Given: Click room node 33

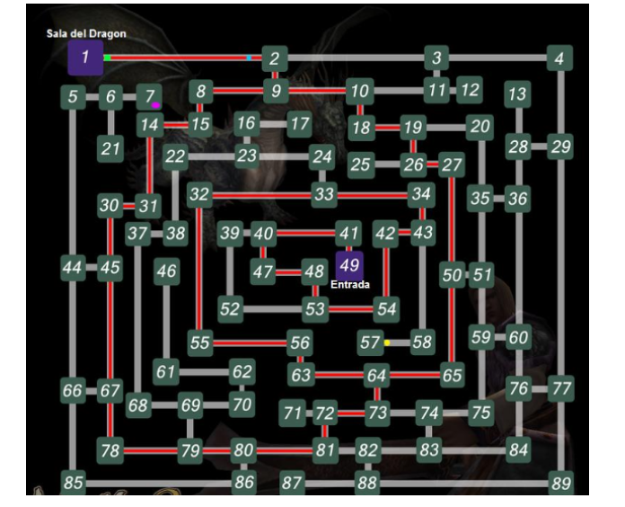Looking at the screenshot, I should click(x=324, y=194).
